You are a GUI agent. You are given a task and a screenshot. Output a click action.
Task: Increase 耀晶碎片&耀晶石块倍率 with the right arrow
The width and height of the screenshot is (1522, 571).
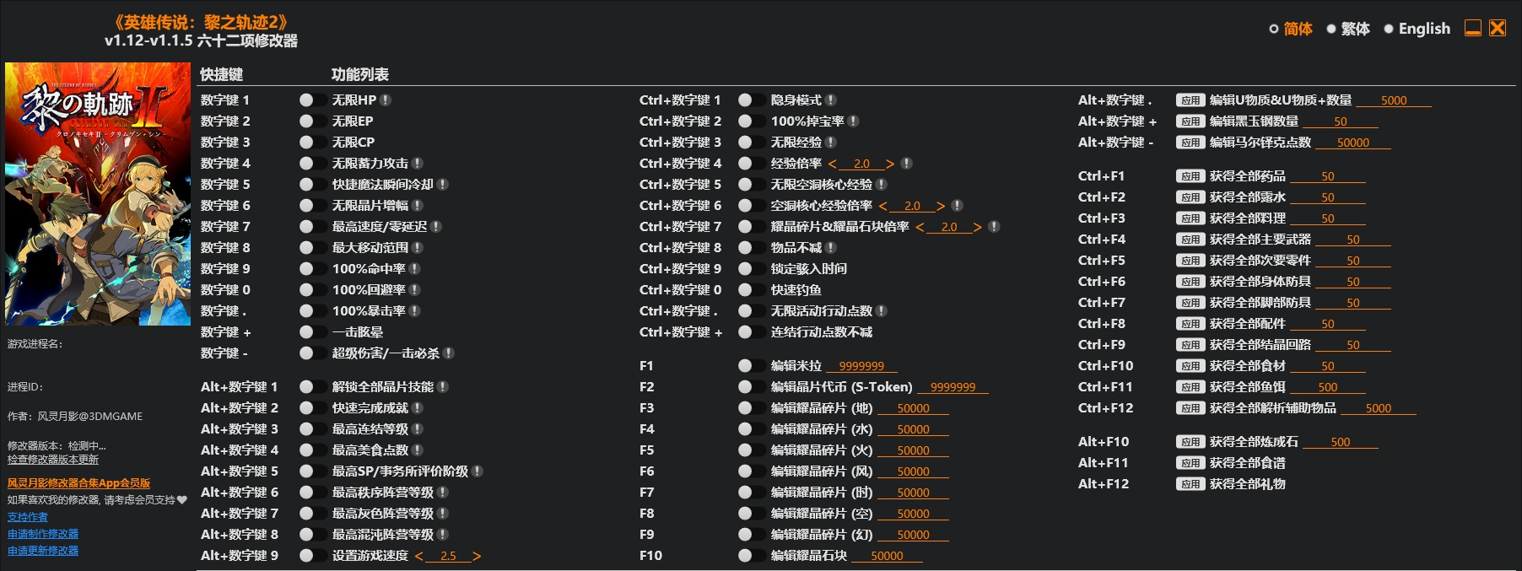(978, 227)
